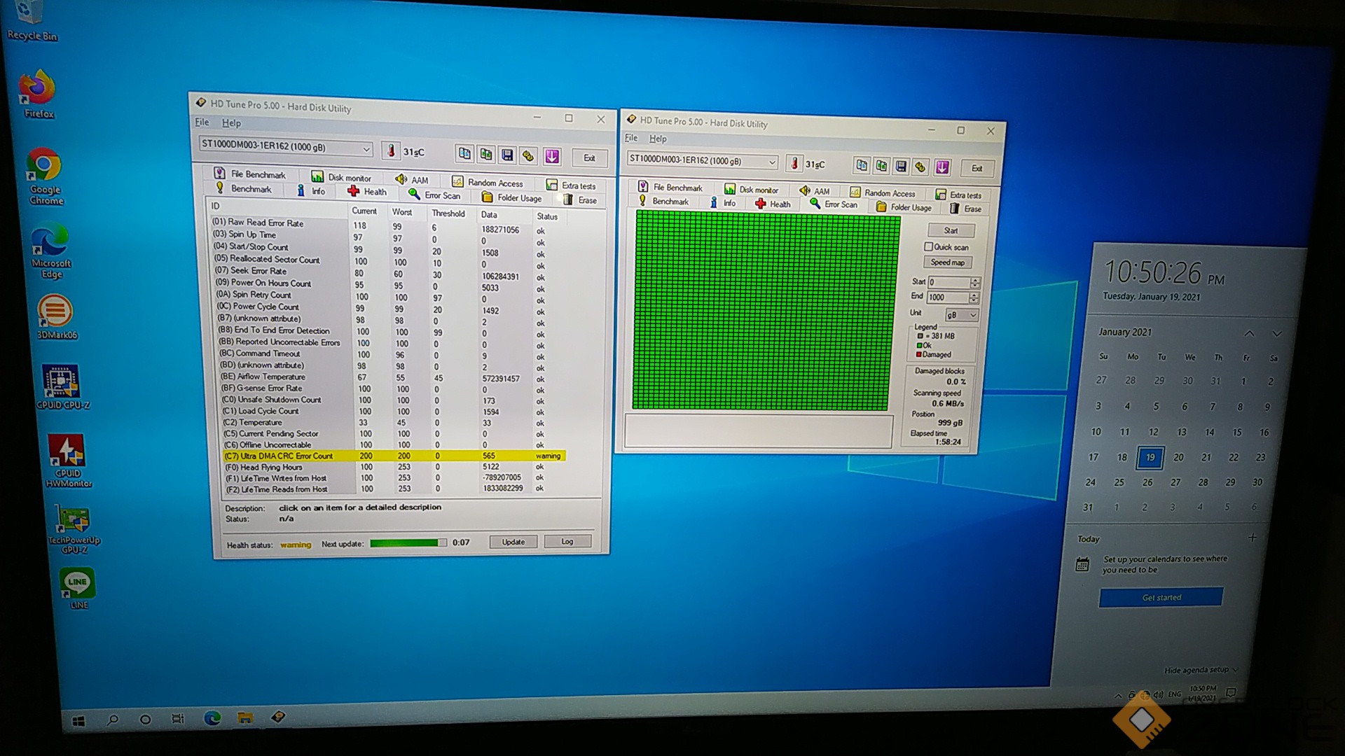Open the Unit gB dropdown
The width and height of the screenshot is (1345, 756).
point(962,315)
